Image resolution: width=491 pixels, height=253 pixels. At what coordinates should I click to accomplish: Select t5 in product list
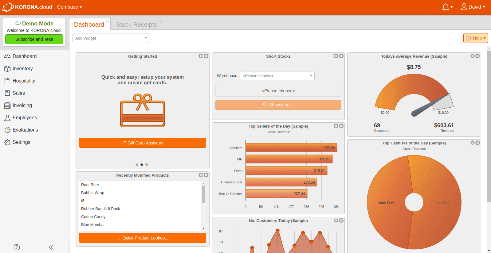pyautogui.click(x=140, y=201)
